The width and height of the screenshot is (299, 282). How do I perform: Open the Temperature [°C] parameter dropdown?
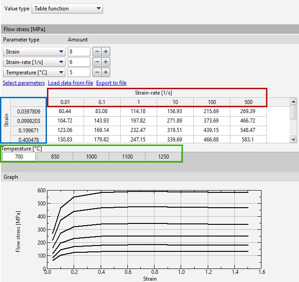pyautogui.click(x=34, y=73)
